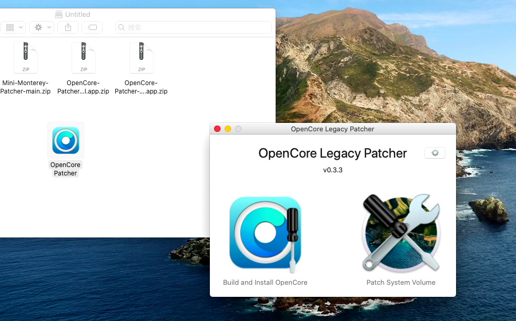Open Finder group-by view dropdown

pyautogui.click(x=13, y=27)
